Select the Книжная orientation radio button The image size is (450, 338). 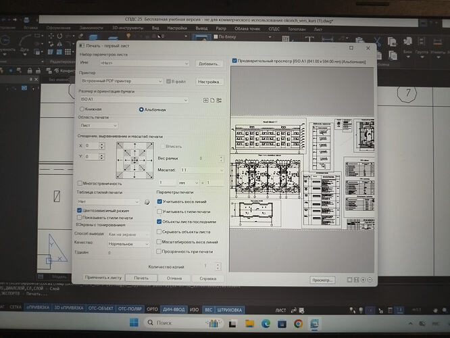[x=82, y=109]
